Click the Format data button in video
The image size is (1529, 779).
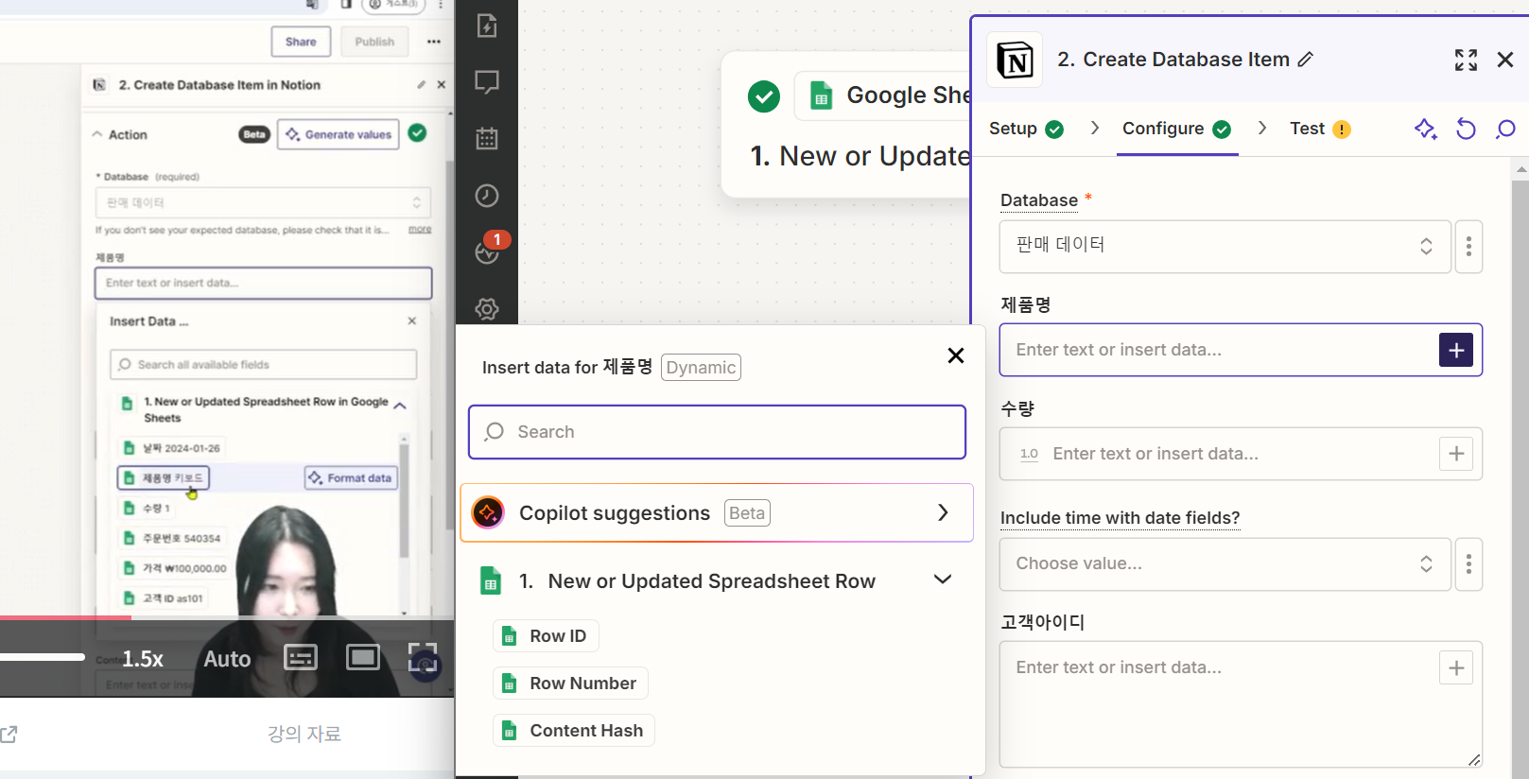click(x=350, y=478)
